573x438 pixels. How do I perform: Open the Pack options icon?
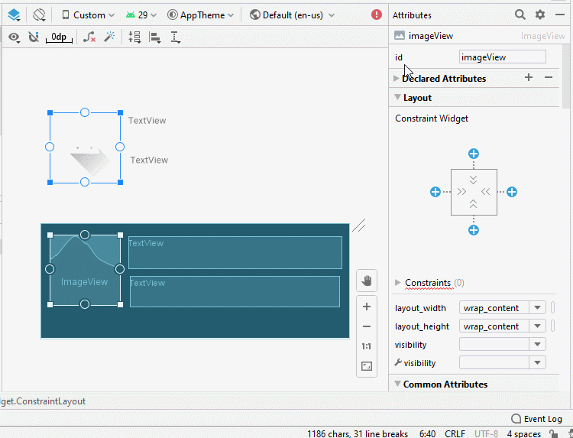134,37
